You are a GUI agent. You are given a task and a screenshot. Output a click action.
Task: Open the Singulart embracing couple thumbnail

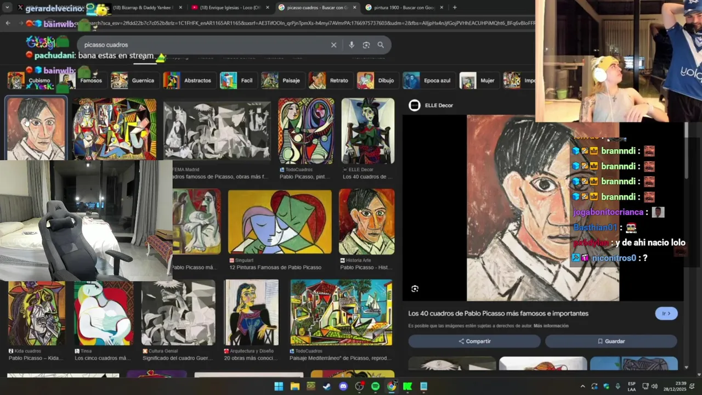point(280,222)
